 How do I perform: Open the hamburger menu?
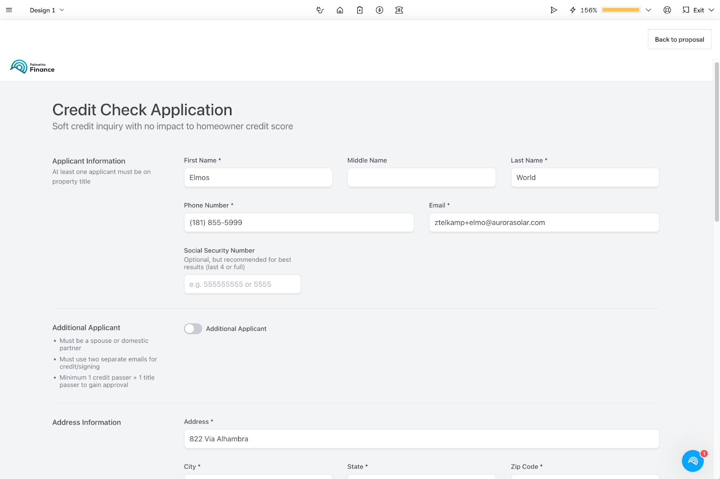pos(9,10)
